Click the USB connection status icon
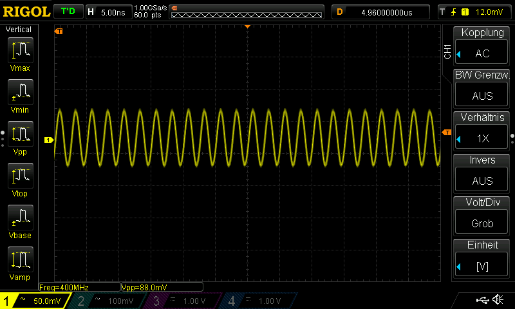The width and height of the screenshot is (515, 309). click(x=482, y=299)
